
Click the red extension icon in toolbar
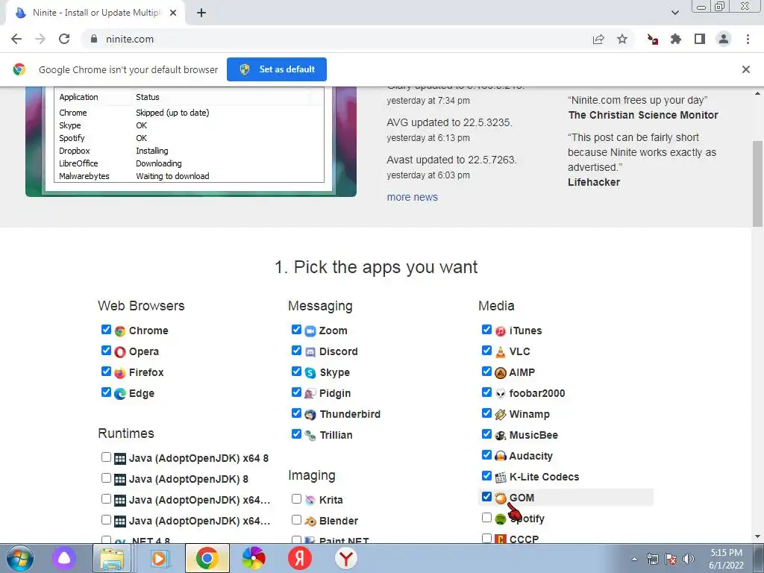click(652, 39)
